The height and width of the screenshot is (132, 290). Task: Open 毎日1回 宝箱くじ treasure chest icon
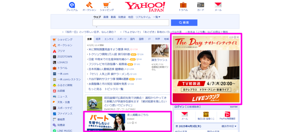pos(206,114)
